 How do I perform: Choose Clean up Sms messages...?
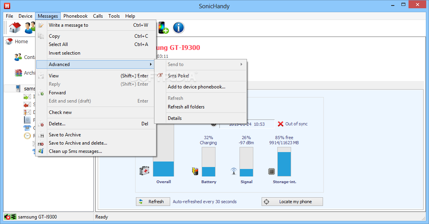[x=96, y=151]
